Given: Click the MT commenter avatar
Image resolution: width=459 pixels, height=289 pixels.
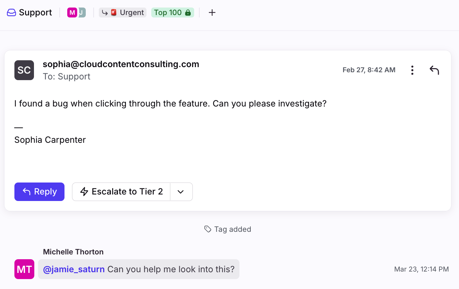Looking at the screenshot, I should pyautogui.click(x=24, y=269).
